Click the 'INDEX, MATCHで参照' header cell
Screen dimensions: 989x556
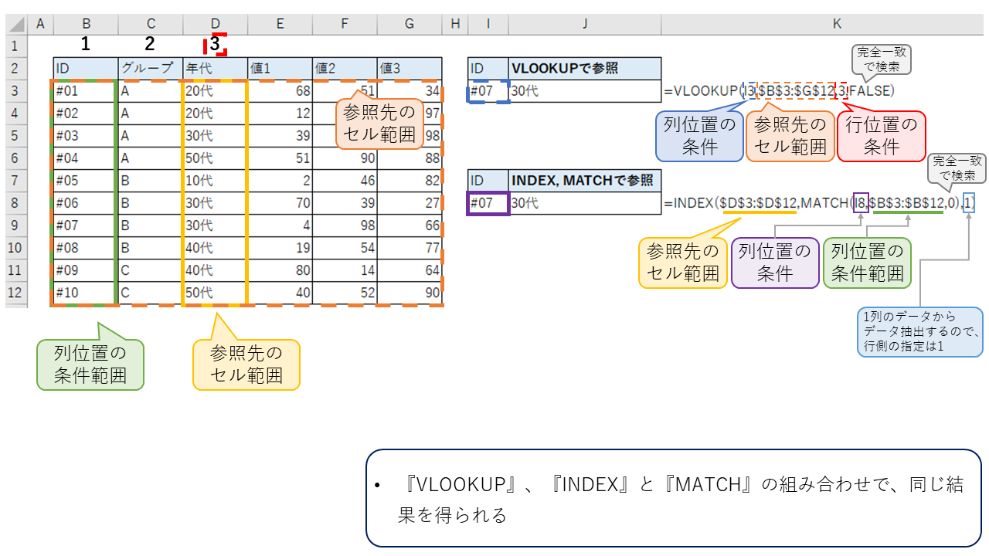click(584, 181)
